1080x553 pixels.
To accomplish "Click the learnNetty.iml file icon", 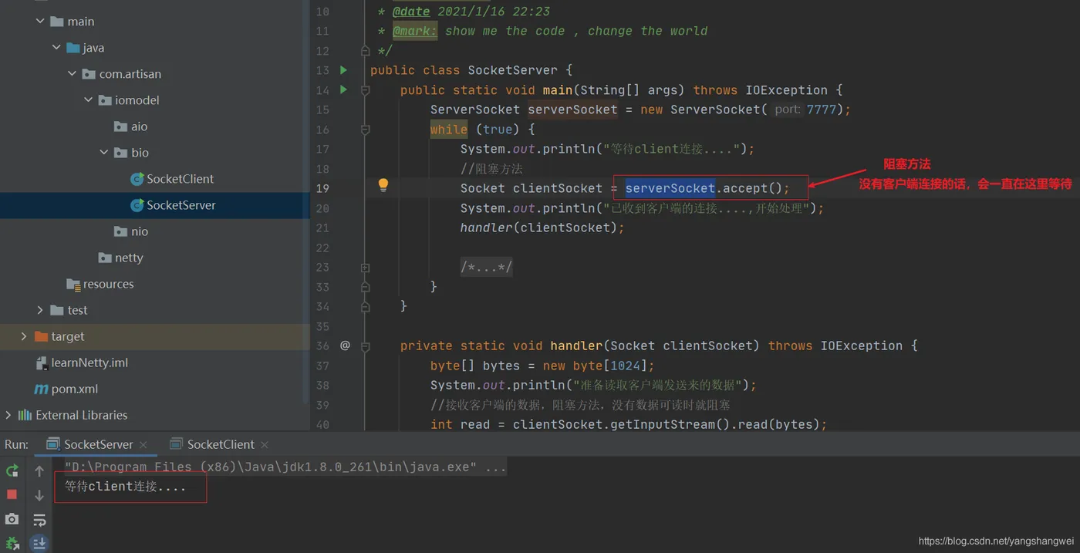I will (42, 362).
